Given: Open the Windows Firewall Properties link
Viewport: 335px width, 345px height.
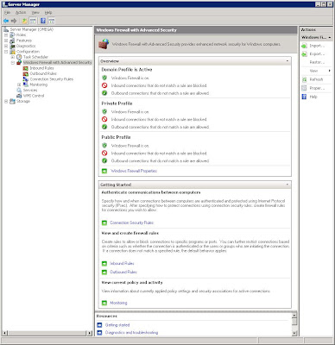Looking at the screenshot, I should click(134, 171).
